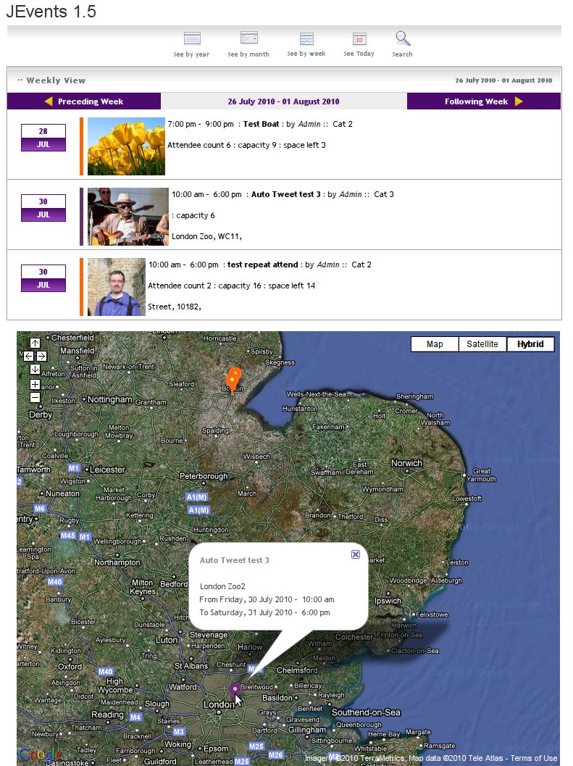
Task: Click the man in blue jacket thumbnail
Action: click(x=116, y=287)
